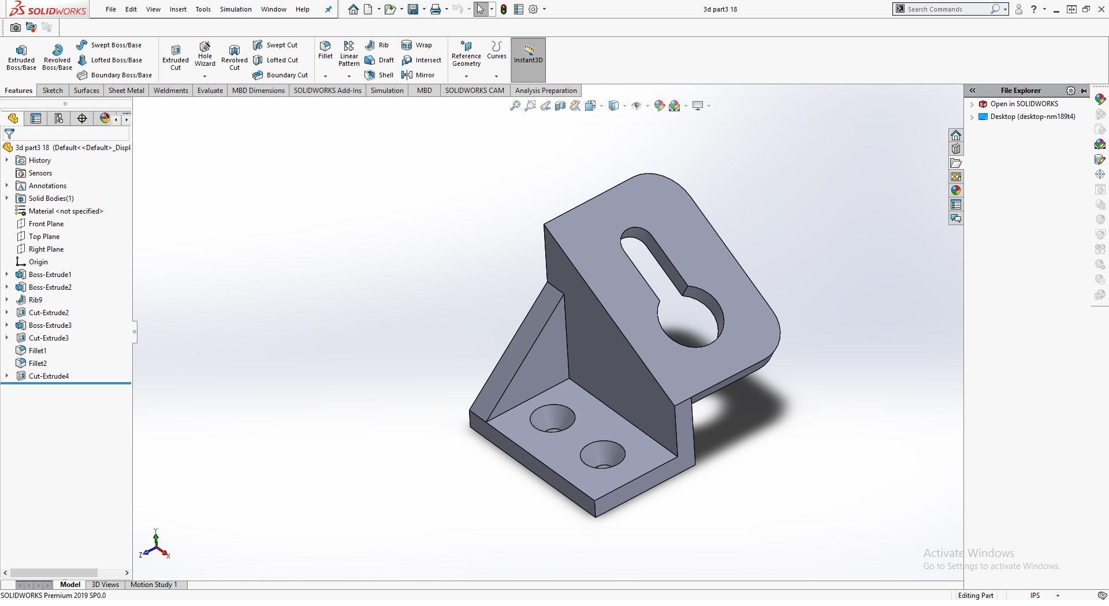Switch to the Sketch tab

coord(53,91)
